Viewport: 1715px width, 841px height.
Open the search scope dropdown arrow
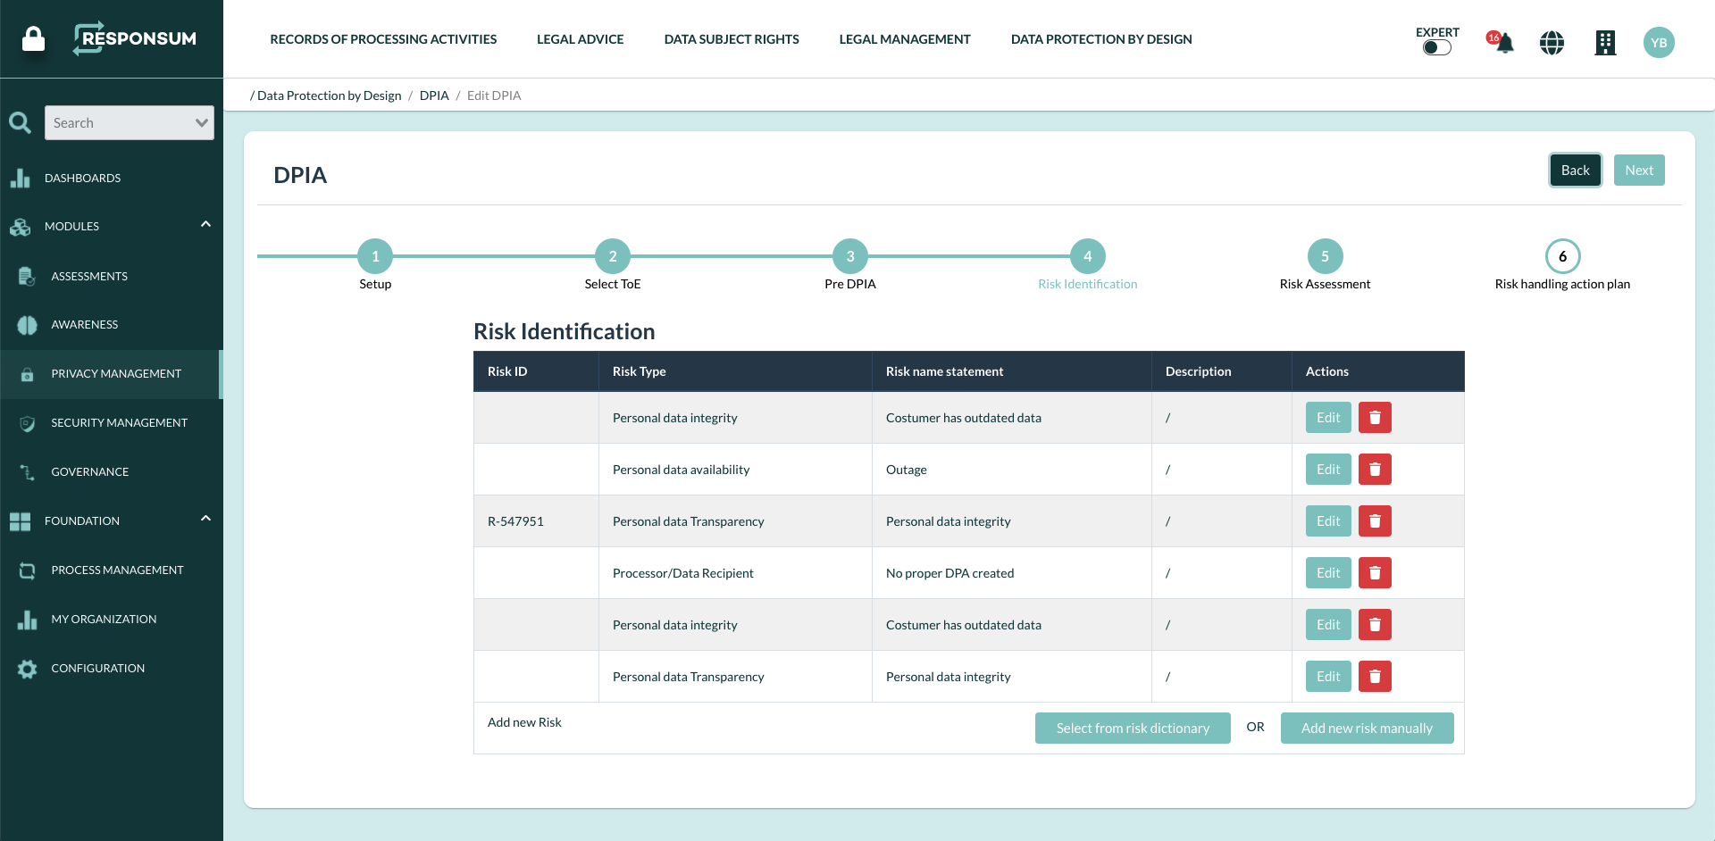point(203,122)
